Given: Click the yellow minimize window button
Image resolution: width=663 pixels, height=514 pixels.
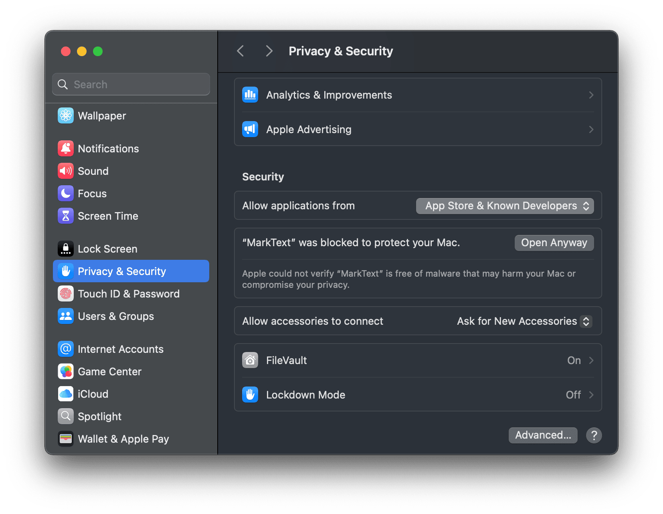Looking at the screenshot, I should tap(82, 51).
